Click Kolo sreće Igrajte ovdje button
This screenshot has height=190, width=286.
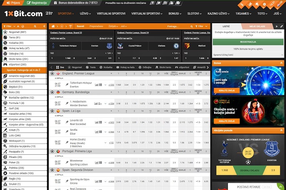coord(227,91)
